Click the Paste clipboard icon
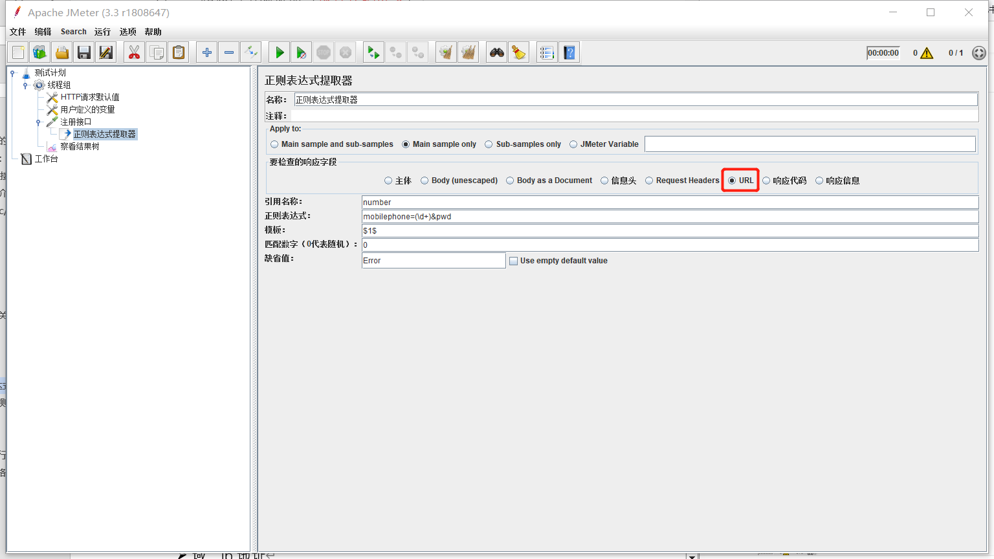This screenshot has height=559, width=994. (x=178, y=52)
